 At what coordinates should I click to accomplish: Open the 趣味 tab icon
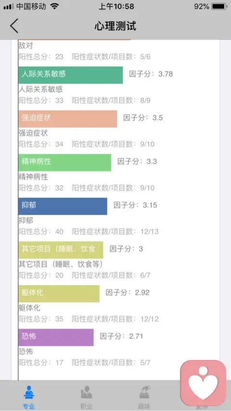[144, 392]
